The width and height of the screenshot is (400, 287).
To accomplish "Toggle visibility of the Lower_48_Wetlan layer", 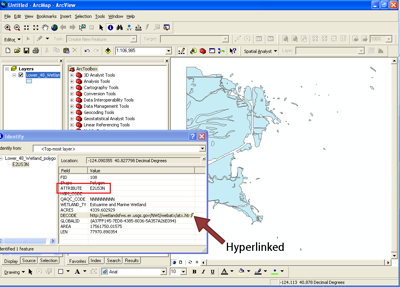I will pos(21,75).
